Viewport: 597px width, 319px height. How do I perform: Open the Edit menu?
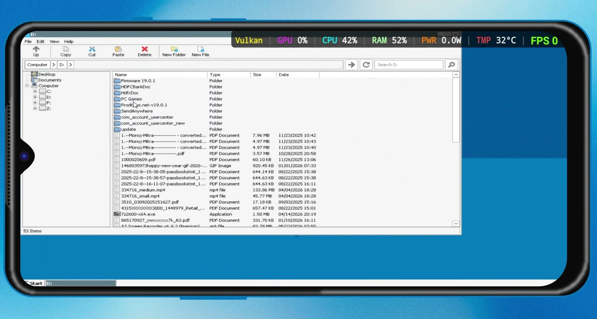pos(40,41)
